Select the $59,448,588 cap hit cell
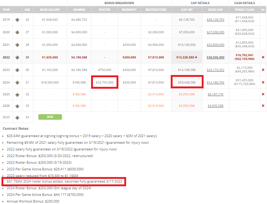Screen dimensions: 267x204 pyautogui.click(x=187, y=82)
